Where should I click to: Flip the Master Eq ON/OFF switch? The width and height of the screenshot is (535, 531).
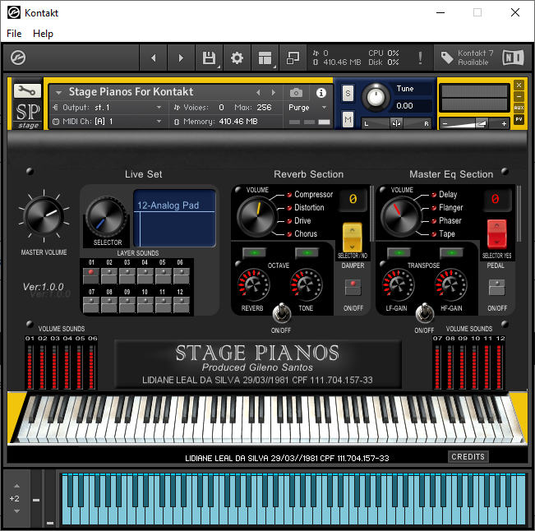click(424, 312)
